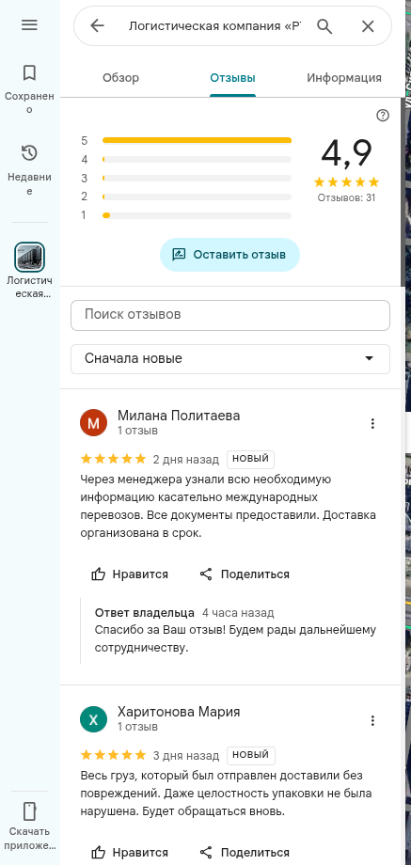Viewport: 411px width, 865px height.
Task: Click the name Милана Политаева
Action: [x=179, y=416]
